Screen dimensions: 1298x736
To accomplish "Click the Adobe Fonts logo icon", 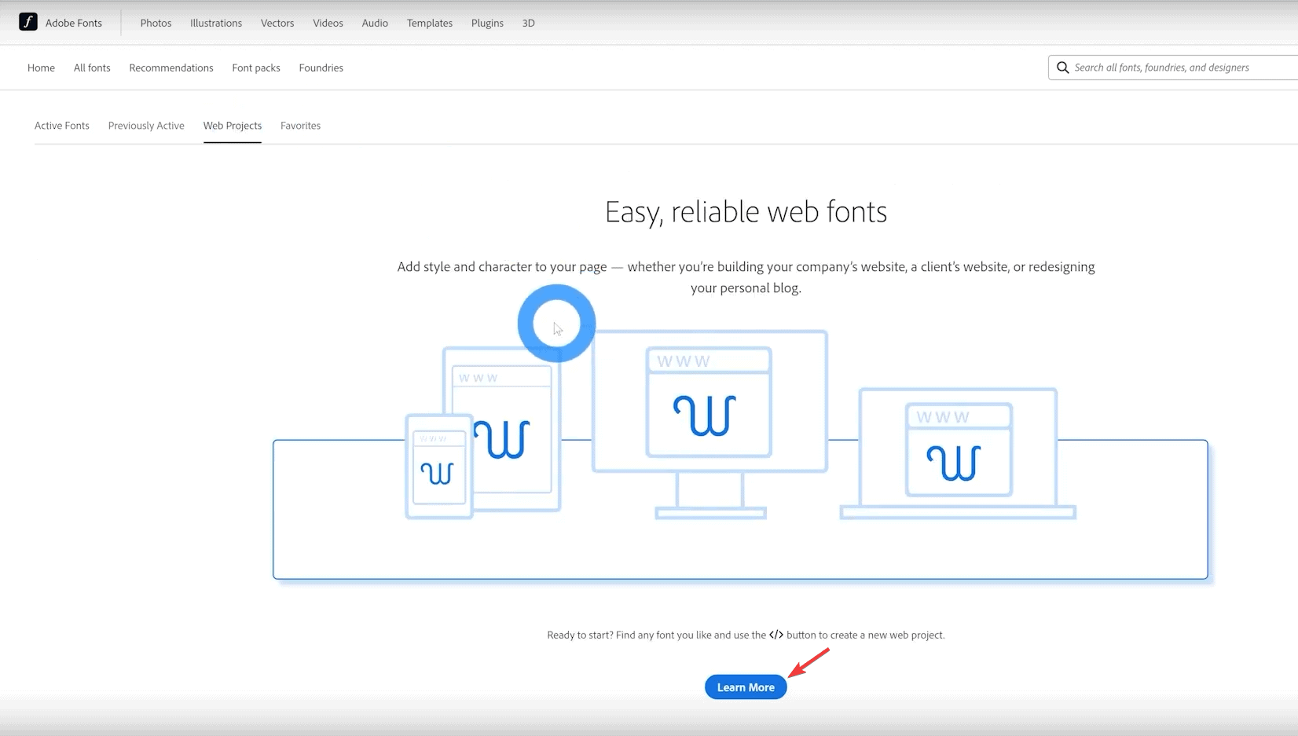I will (x=28, y=22).
